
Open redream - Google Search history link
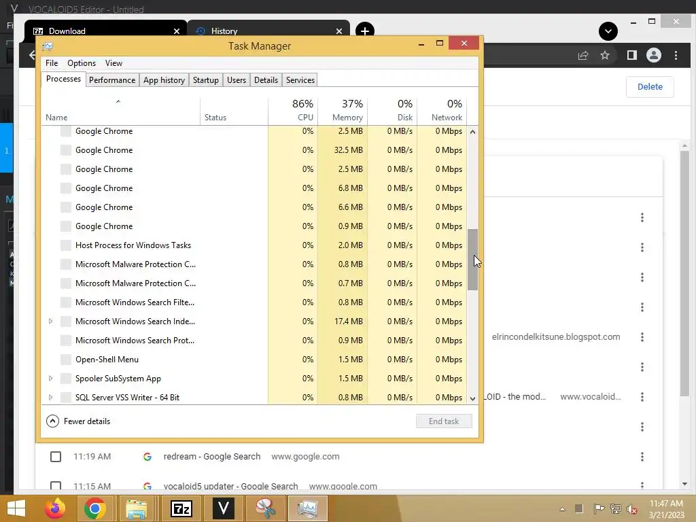212,456
